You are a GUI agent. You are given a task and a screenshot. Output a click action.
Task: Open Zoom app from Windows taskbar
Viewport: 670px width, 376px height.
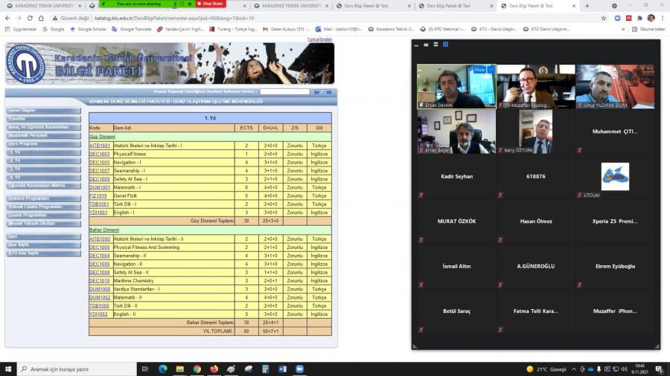coord(300,369)
